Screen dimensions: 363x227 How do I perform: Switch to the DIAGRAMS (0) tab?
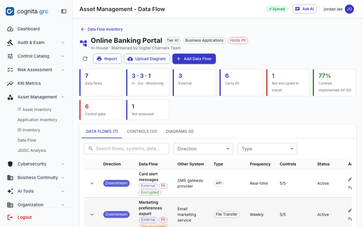[x=180, y=131]
